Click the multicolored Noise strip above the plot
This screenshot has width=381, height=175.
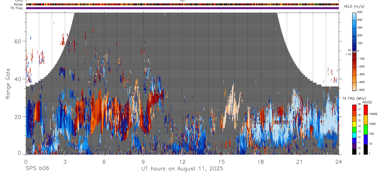coord(182,4)
